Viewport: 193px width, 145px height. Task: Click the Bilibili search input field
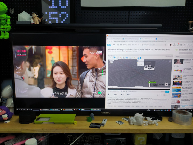(x=157, y=45)
